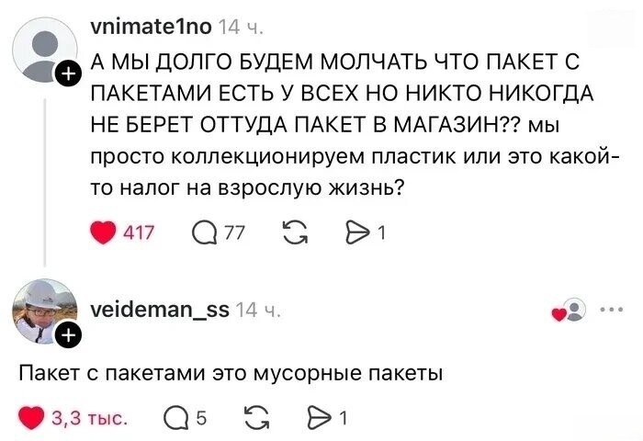This screenshot has width=643, height=441.
Task: Open the veideman_ss profile avatar
Action: 44,311
